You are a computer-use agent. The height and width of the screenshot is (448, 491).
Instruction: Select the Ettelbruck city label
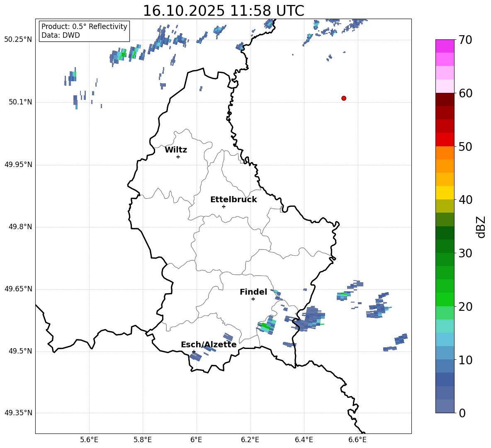click(x=233, y=200)
